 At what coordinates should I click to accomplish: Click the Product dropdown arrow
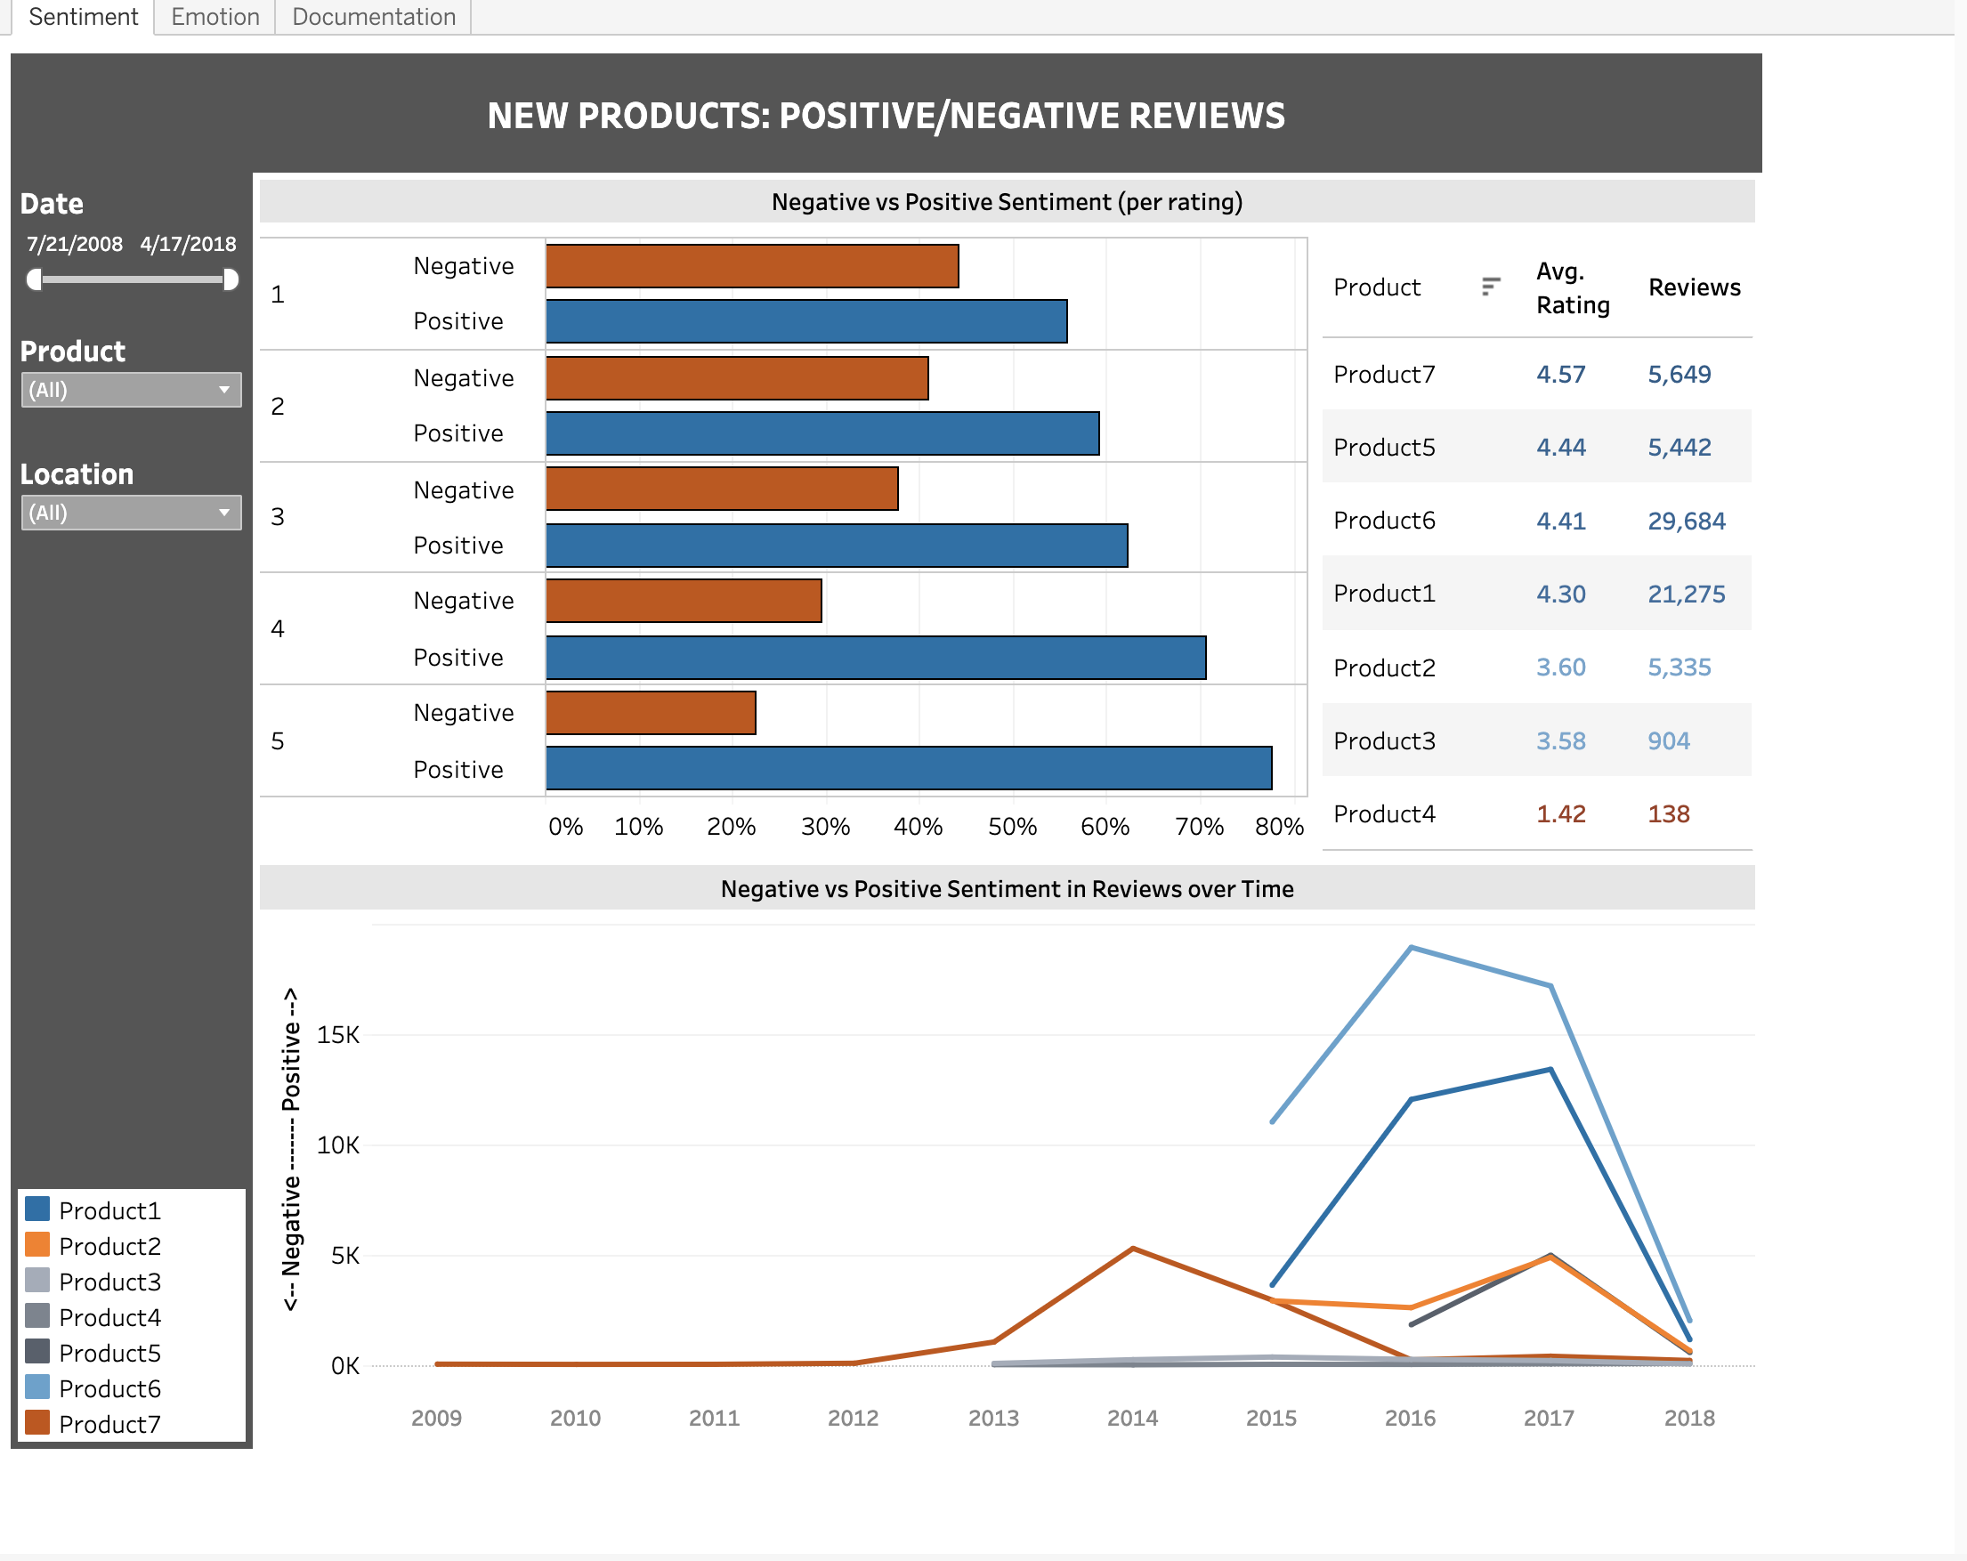(223, 390)
